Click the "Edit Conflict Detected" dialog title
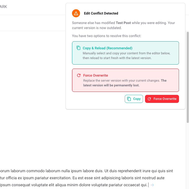Screen dimensions: 189x189 (101, 13)
